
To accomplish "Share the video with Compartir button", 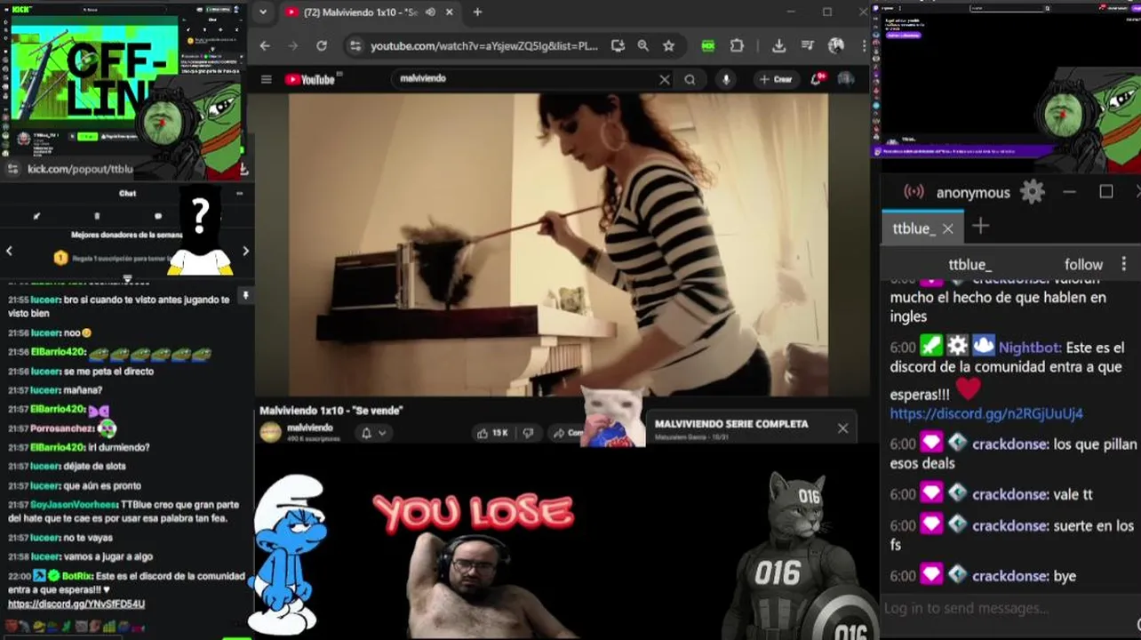I will click(x=567, y=433).
